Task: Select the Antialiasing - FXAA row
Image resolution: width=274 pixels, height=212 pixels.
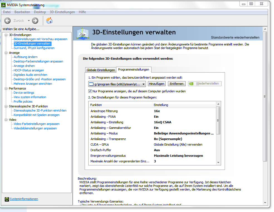Action: coord(153,117)
